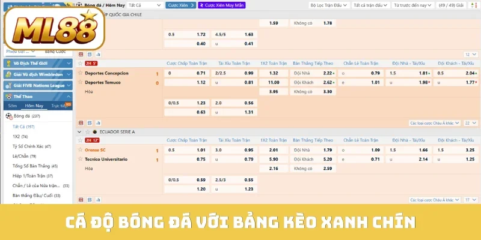Select Không có 2.59 odds
This screenshot has width=481, height=240.
tap(313, 169)
